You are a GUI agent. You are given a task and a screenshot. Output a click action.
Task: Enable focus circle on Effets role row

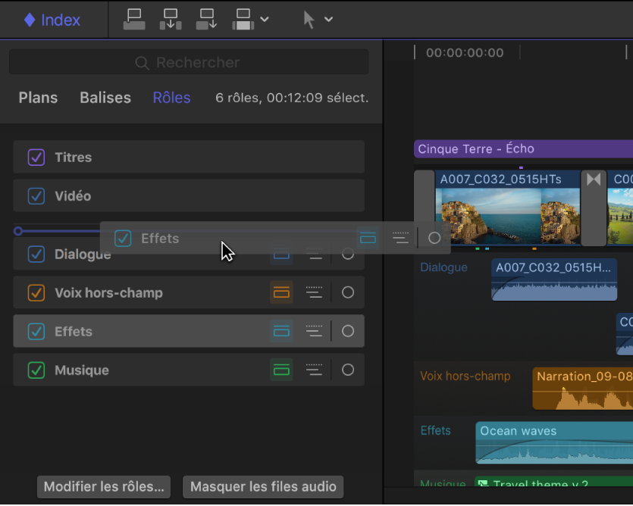(348, 331)
